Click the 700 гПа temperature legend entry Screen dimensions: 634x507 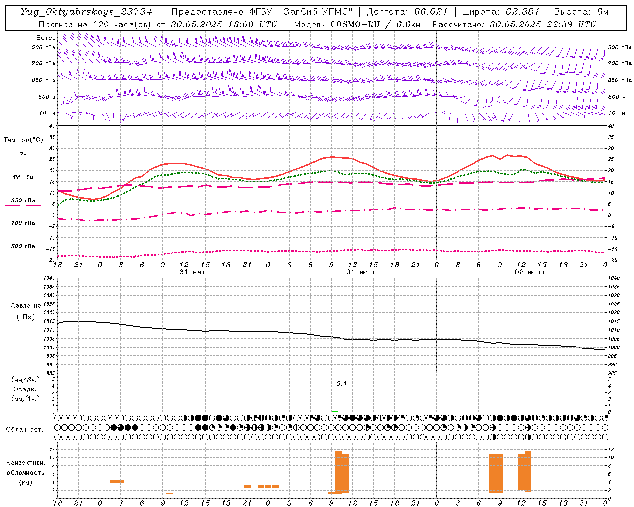click(x=23, y=223)
